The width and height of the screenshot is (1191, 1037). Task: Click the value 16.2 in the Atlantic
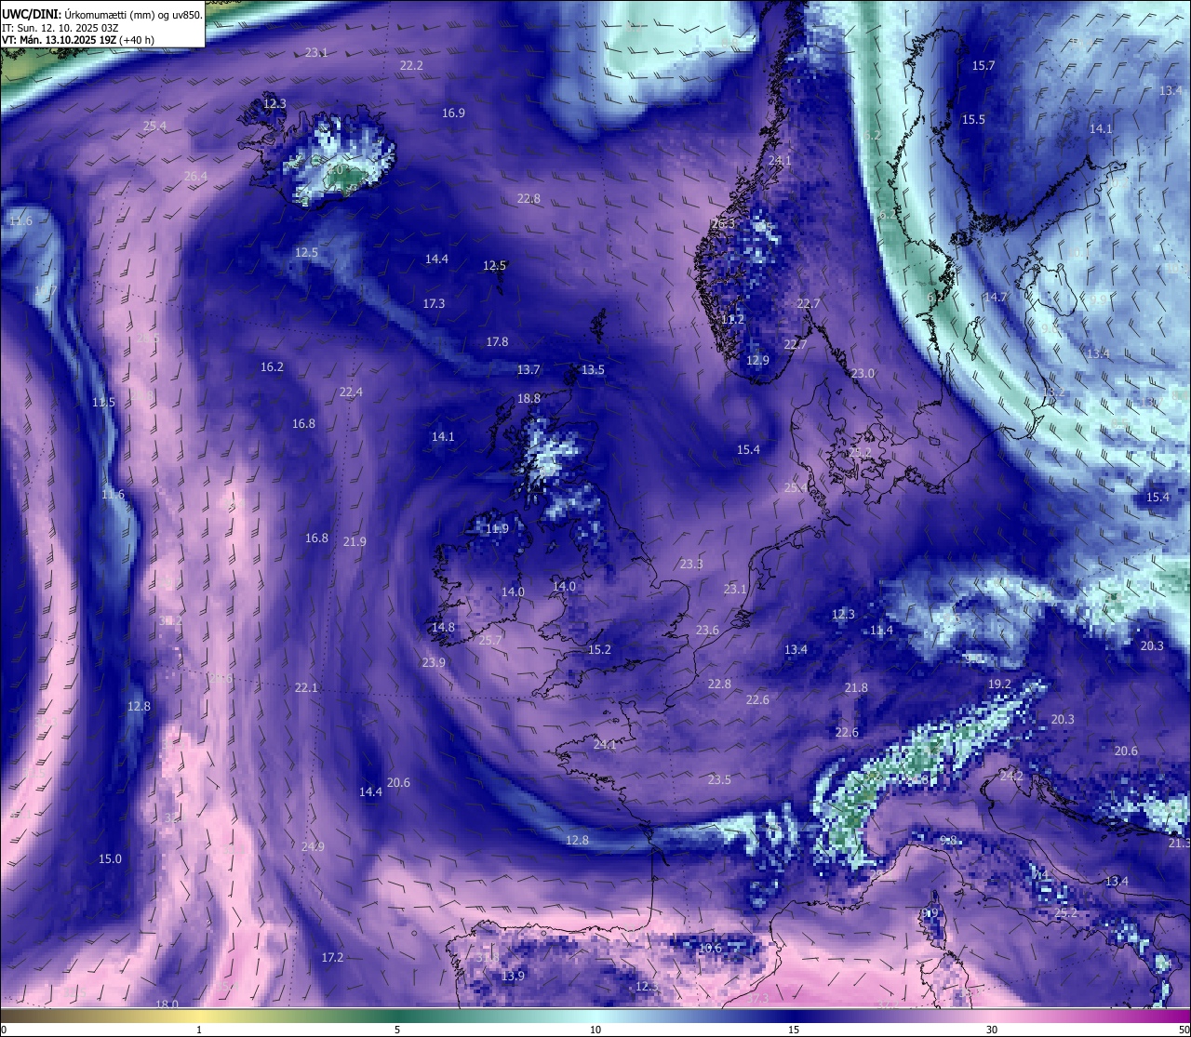(x=272, y=366)
